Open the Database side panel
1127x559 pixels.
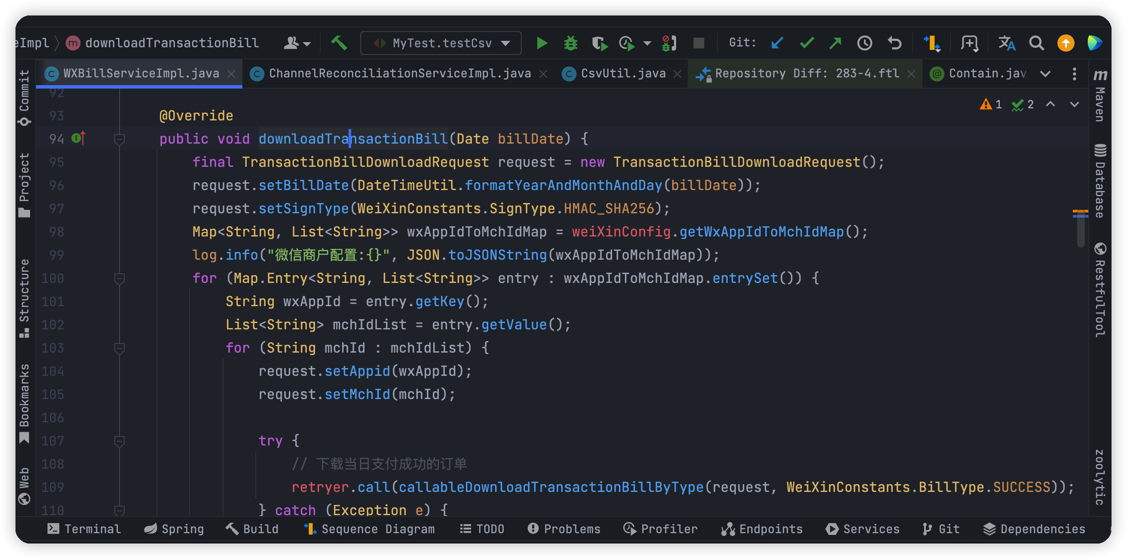click(1100, 180)
